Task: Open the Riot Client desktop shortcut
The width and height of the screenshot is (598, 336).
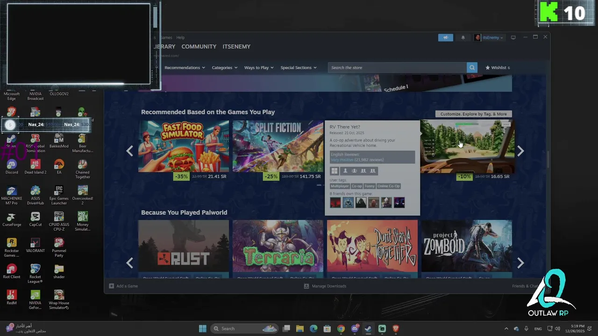Action: (x=12, y=272)
